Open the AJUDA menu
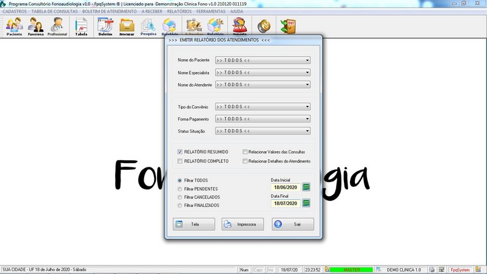Image resolution: width=487 pixels, height=274 pixels. coord(237,11)
